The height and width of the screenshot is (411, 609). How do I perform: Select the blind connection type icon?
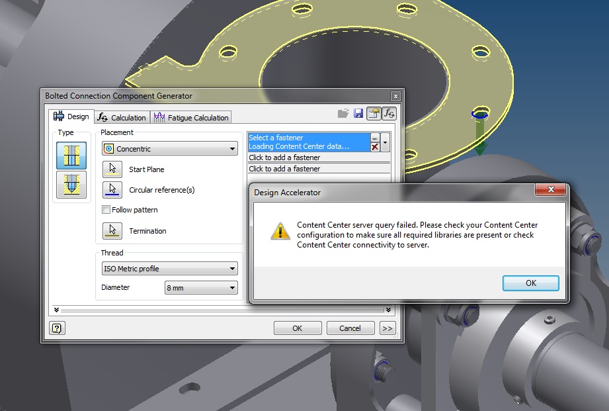tap(71, 185)
